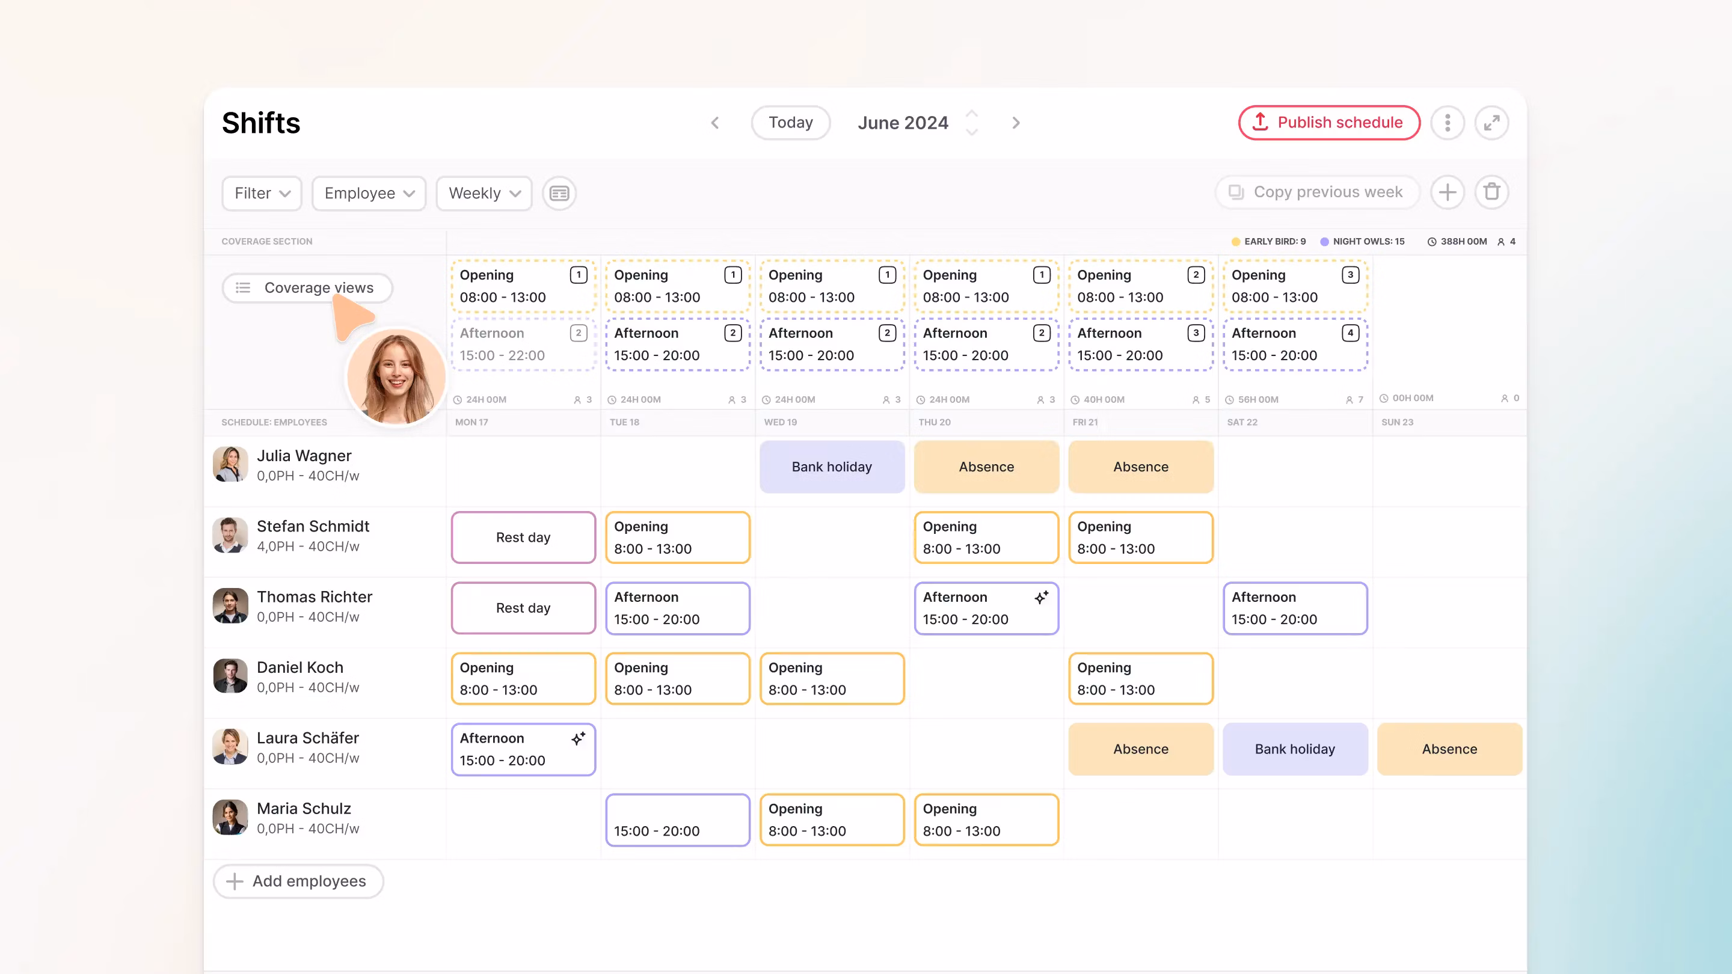
Task: Select Julia Wagner's Bank holiday block on Wednesday
Action: [x=832, y=467]
